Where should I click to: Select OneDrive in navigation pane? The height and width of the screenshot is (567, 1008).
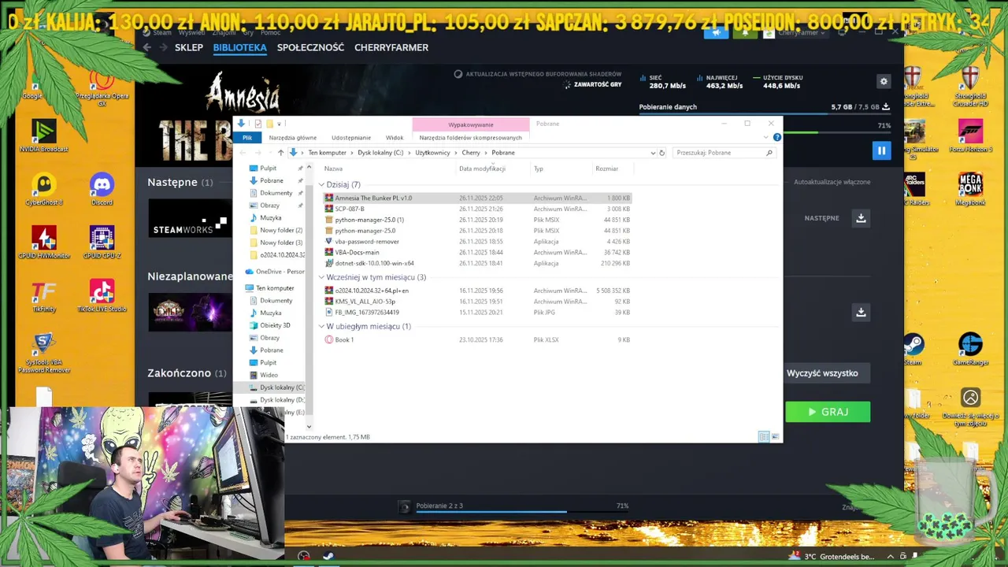pyautogui.click(x=274, y=272)
